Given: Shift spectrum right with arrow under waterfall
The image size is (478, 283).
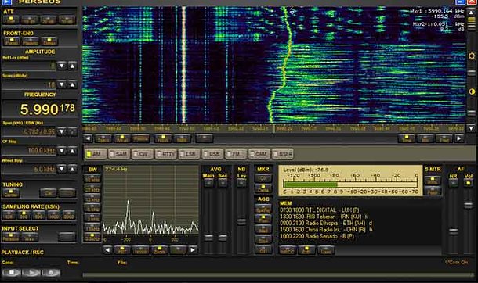Looking at the screenshot, I should (459, 138).
